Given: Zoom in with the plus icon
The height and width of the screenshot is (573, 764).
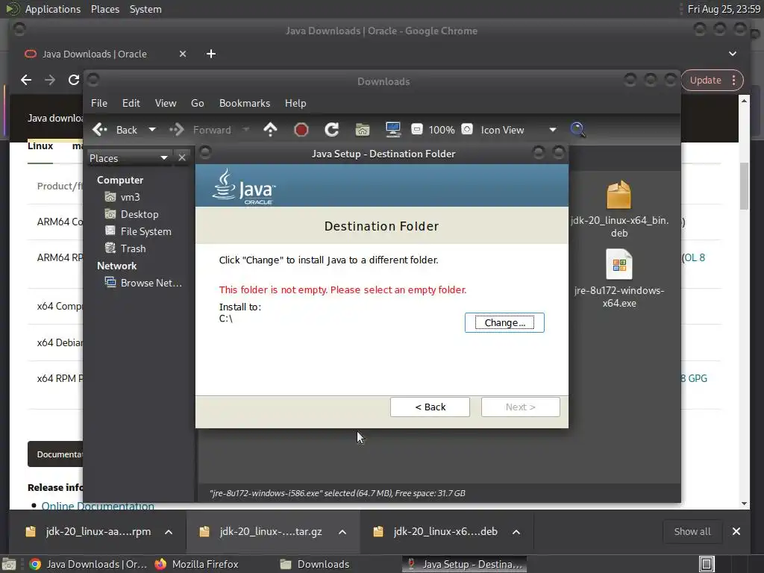Looking at the screenshot, I should [x=467, y=129].
